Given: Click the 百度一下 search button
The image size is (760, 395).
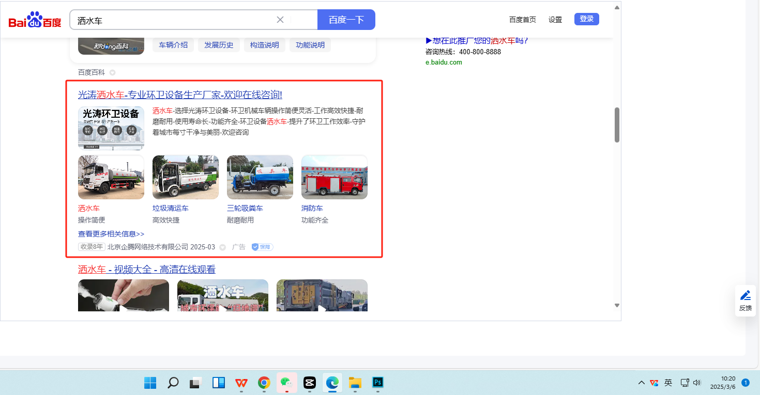Looking at the screenshot, I should coord(346,20).
